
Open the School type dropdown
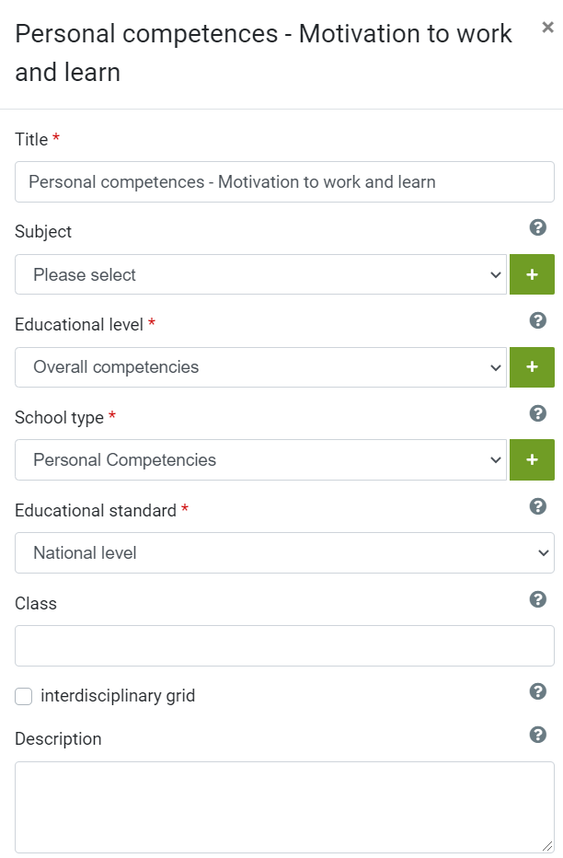tap(260, 460)
